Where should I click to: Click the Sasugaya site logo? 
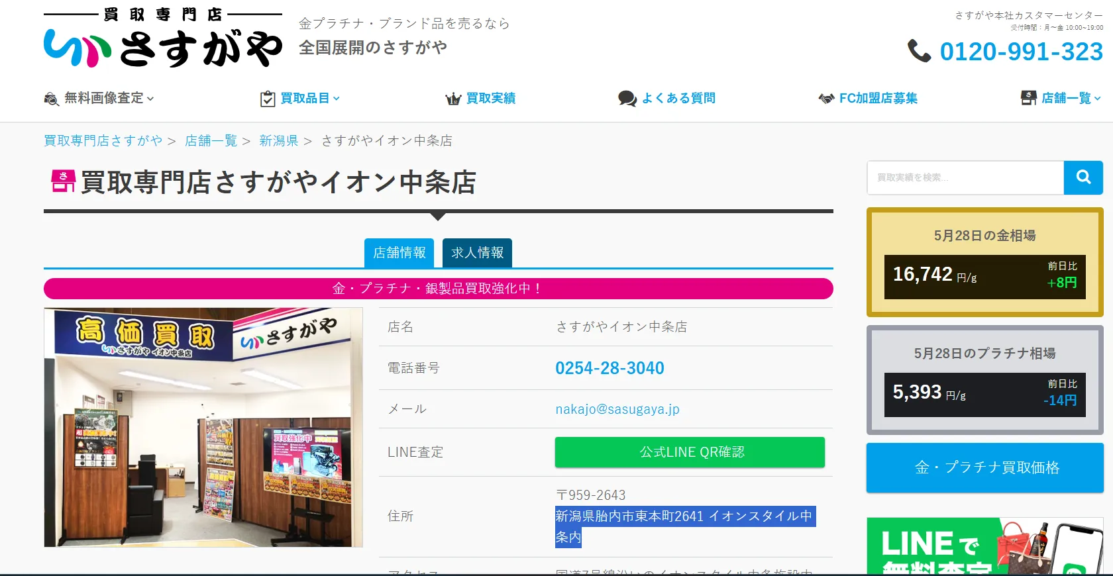pos(163,38)
